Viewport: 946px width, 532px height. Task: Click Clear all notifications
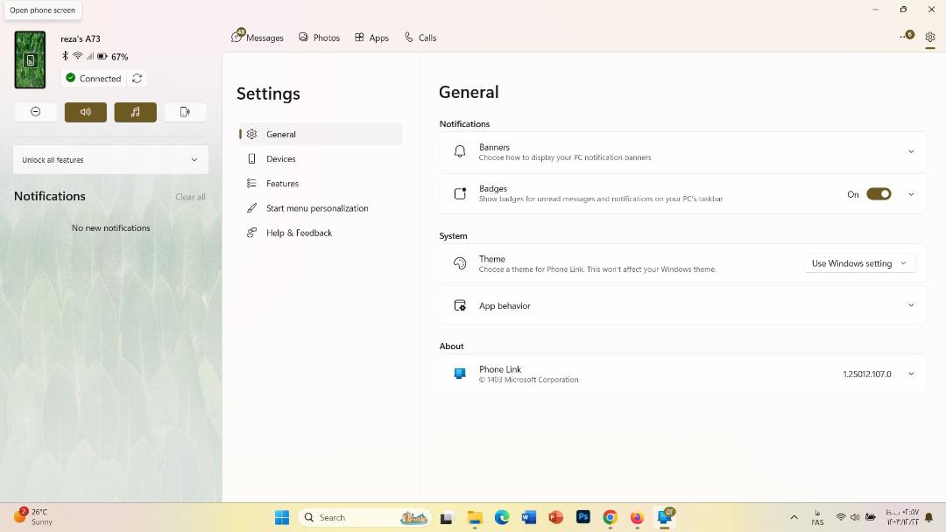pos(190,197)
